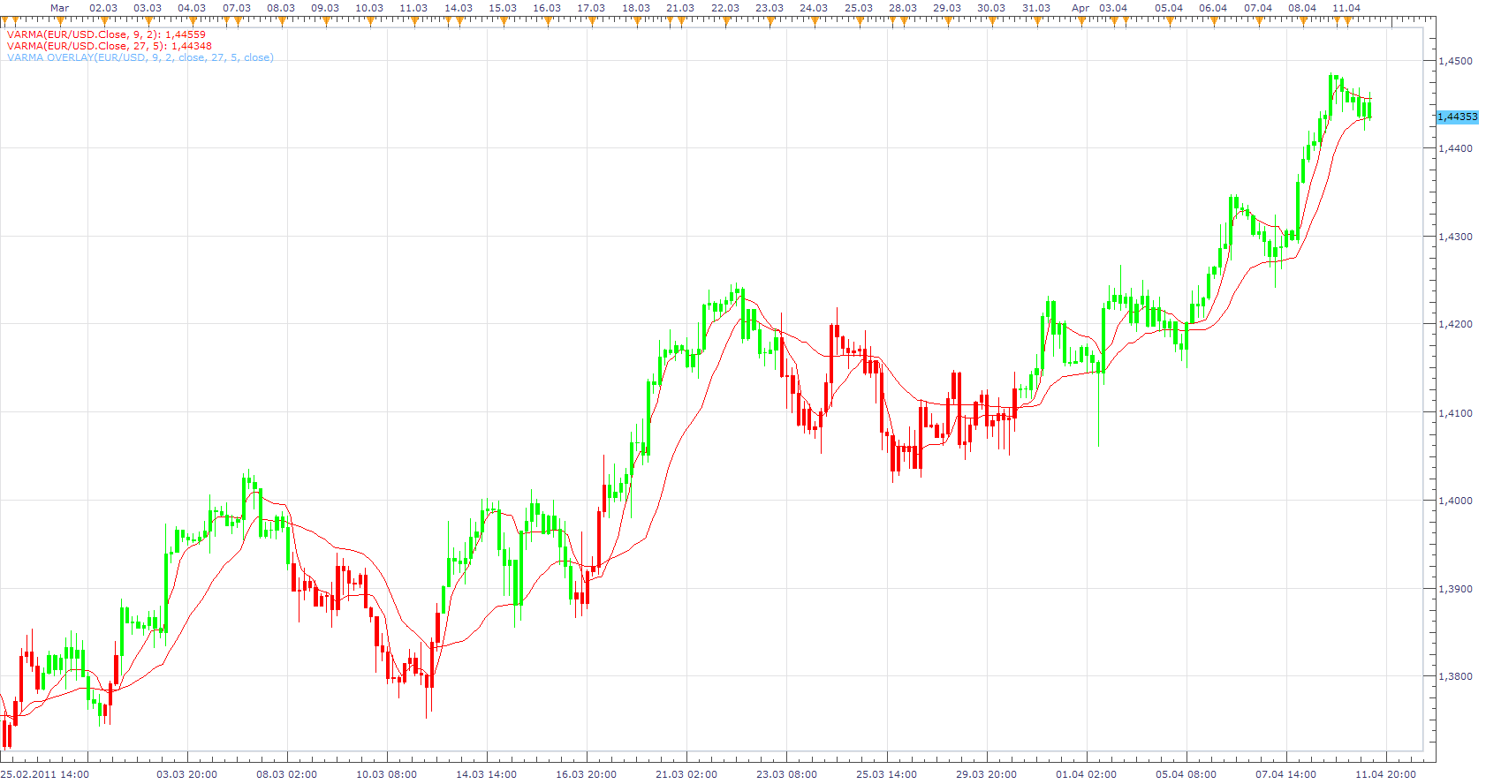Viewport: 1486px width, 784px height.
Task: Select the 21.03 date on top axis
Action: click(x=680, y=8)
